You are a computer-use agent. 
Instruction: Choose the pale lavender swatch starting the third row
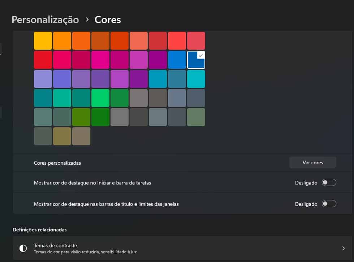tap(43, 79)
